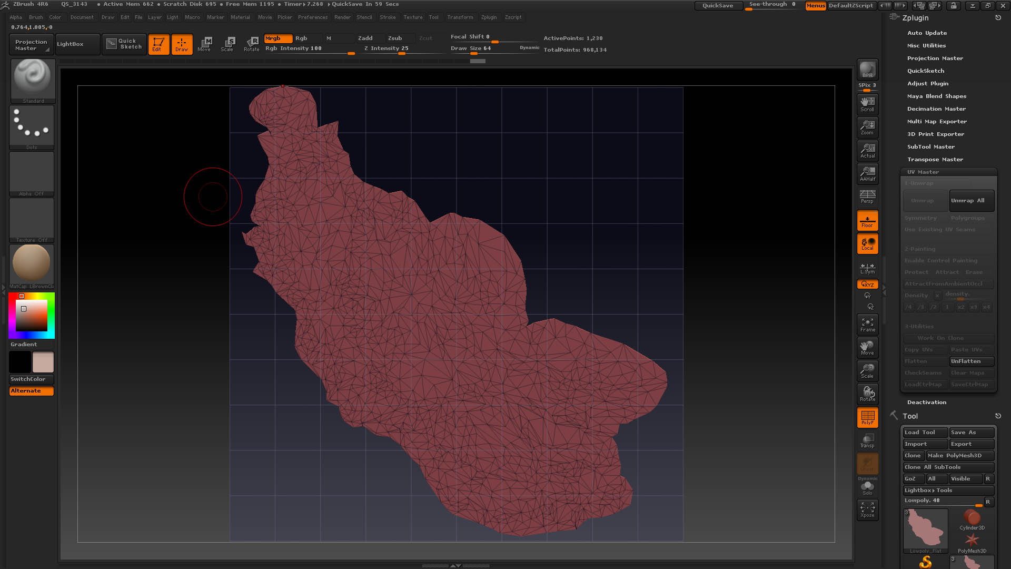
Task: Toggle Local transformations
Action: click(x=867, y=243)
